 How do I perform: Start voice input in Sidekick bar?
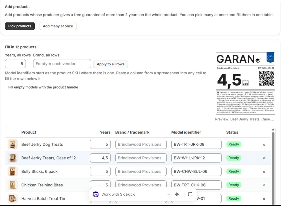point(177,194)
